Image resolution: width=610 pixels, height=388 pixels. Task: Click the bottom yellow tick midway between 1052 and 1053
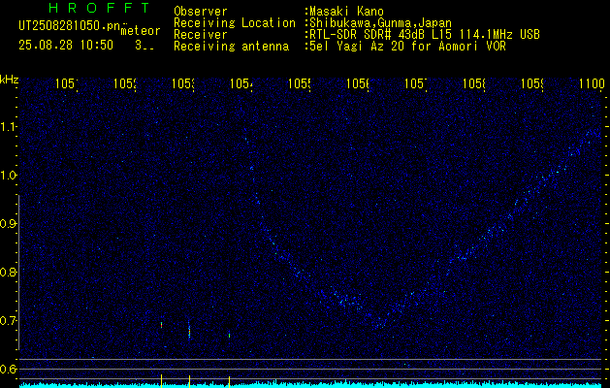pos(161,380)
